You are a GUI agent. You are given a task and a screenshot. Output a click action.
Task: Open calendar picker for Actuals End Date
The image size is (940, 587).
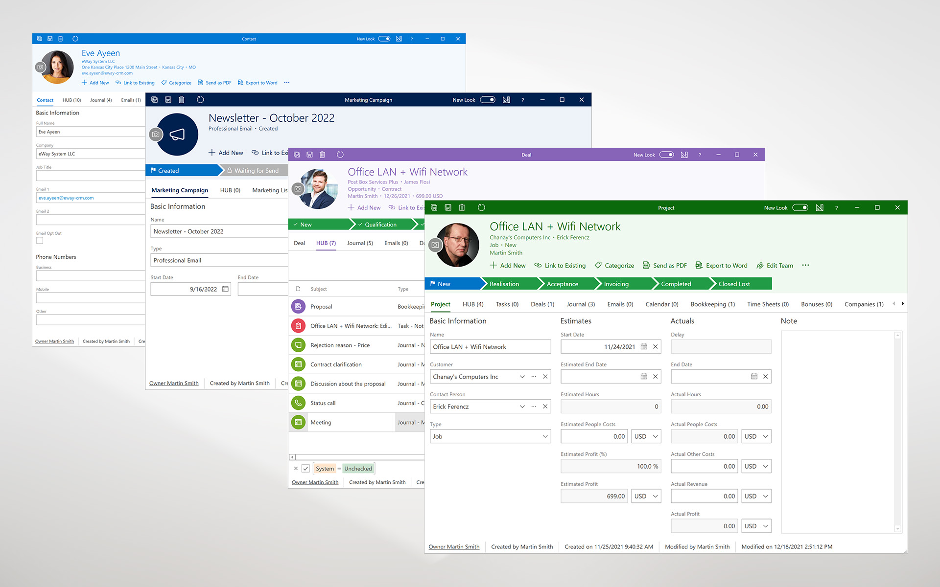point(754,377)
